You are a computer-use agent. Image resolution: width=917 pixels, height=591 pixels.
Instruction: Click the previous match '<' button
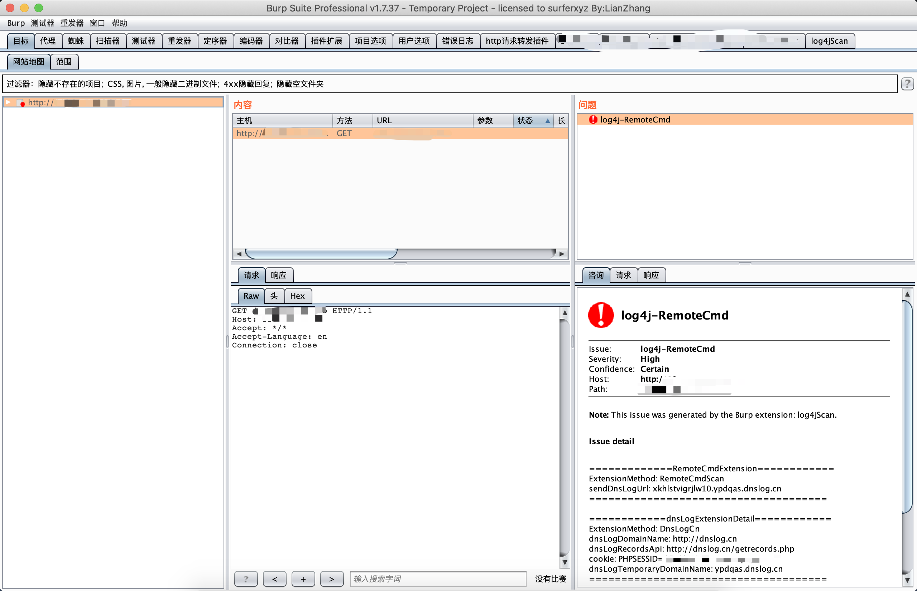[274, 579]
